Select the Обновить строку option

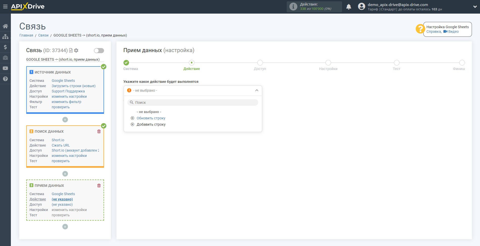tap(151, 118)
